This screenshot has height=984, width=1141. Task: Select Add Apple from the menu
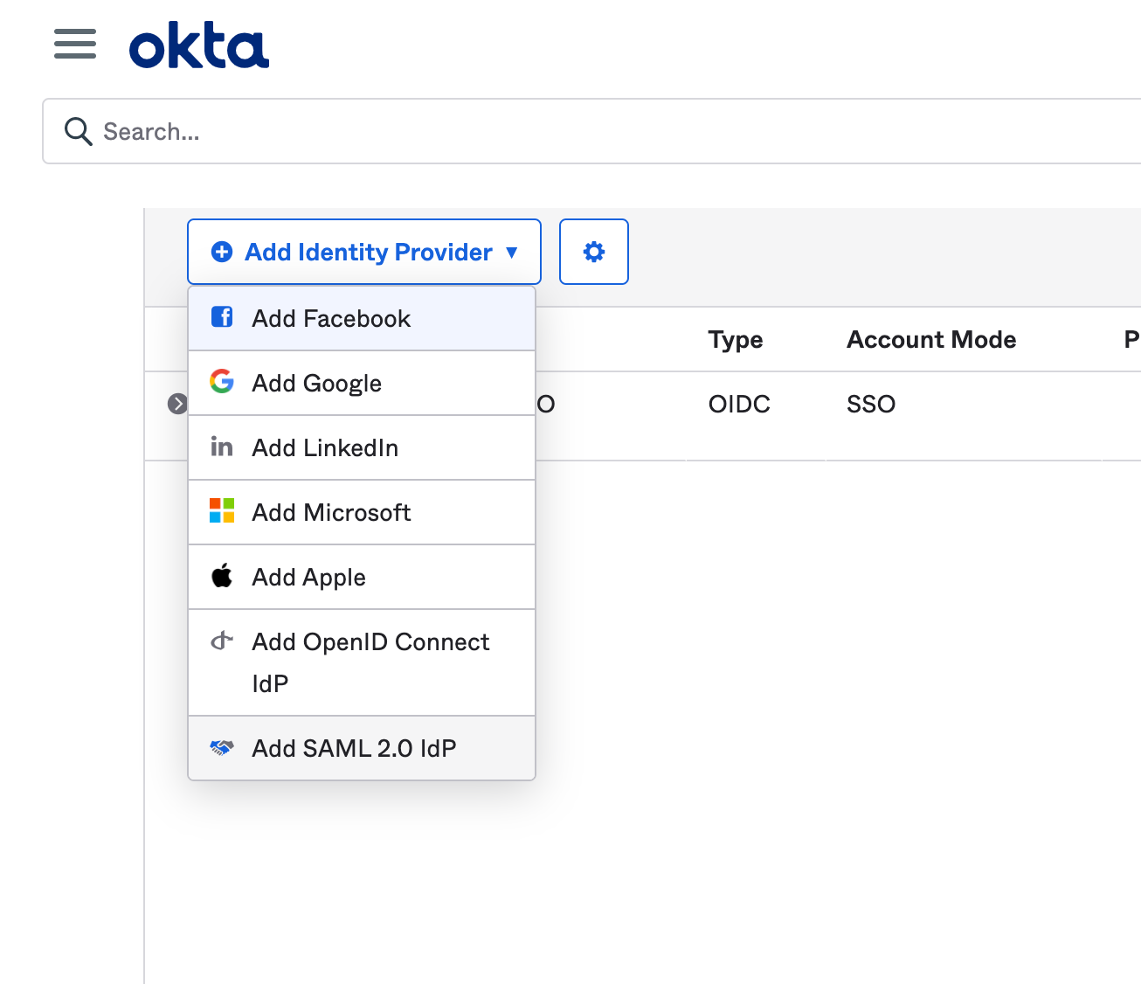pos(362,578)
